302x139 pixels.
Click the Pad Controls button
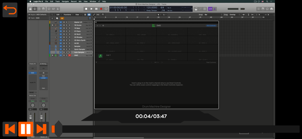click(211, 62)
